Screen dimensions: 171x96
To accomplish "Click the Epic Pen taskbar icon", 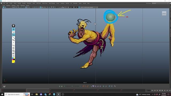I will tap(59, 94).
